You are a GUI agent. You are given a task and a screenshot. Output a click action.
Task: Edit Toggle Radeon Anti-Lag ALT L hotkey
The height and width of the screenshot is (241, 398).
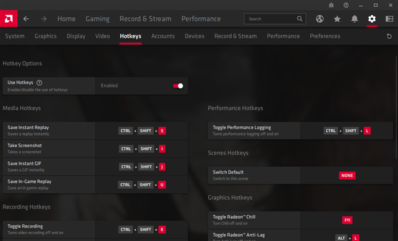click(347, 238)
